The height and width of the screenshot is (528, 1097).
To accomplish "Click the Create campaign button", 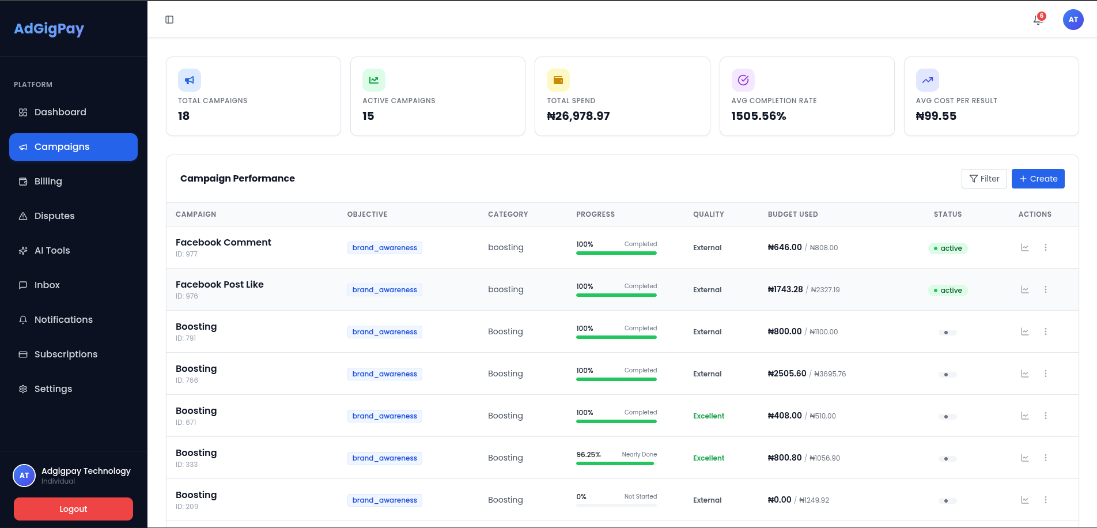I will (1038, 179).
